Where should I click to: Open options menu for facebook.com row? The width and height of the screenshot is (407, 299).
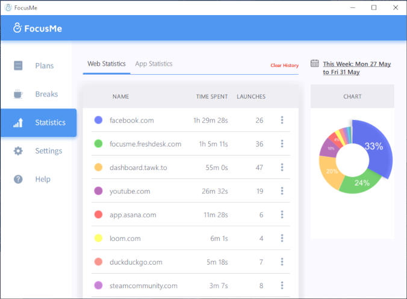coord(282,120)
